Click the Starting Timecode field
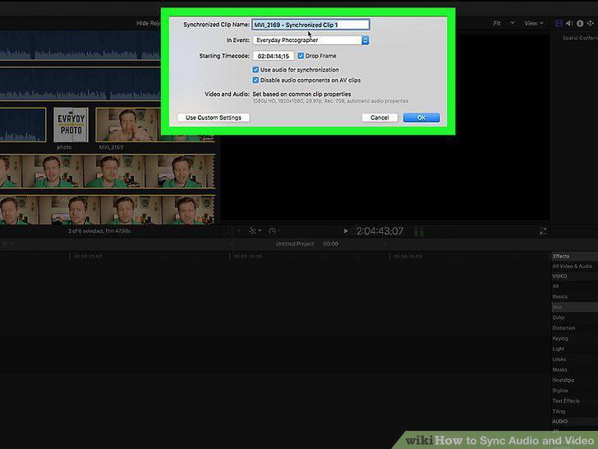Viewport: 598px width, 449px height. (273, 56)
